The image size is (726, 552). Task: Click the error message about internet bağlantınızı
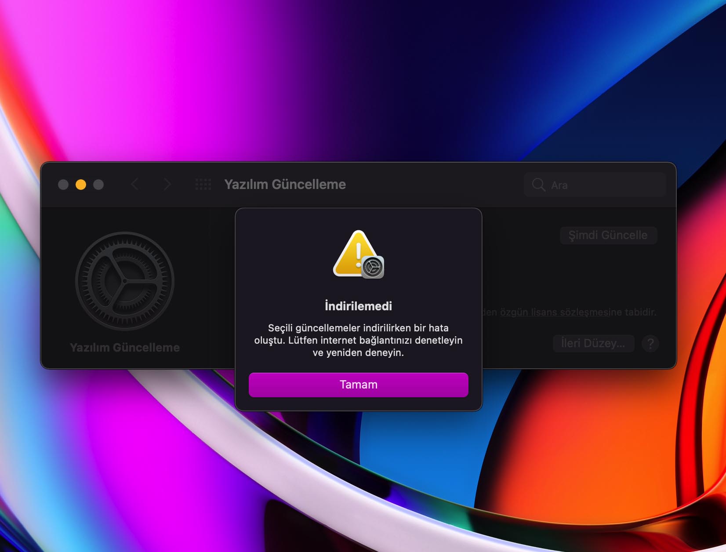(x=358, y=340)
